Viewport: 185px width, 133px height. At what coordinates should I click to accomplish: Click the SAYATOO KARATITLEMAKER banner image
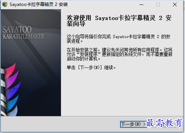(x=31, y=62)
